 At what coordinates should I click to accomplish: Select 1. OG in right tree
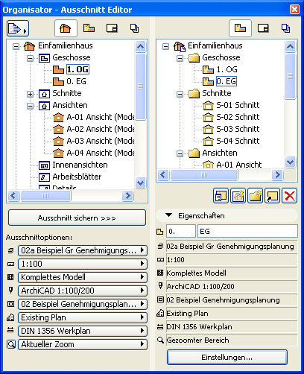click(227, 69)
